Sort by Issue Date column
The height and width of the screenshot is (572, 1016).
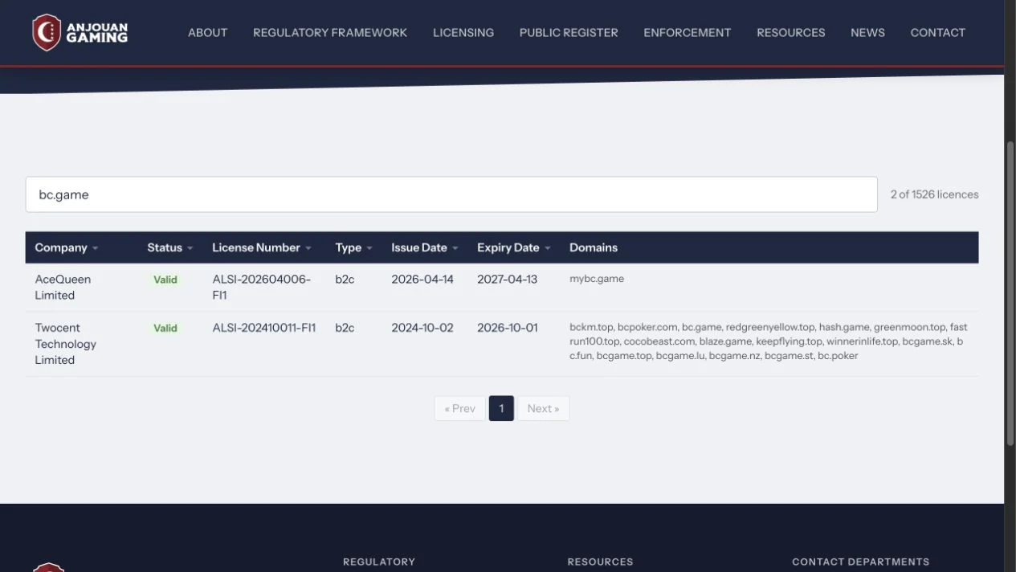(x=425, y=247)
